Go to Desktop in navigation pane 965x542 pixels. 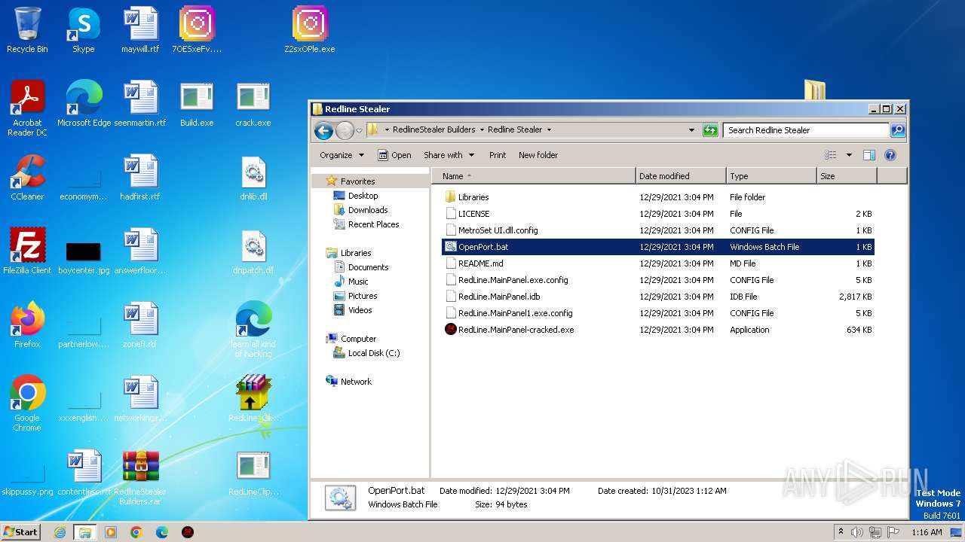(363, 196)
